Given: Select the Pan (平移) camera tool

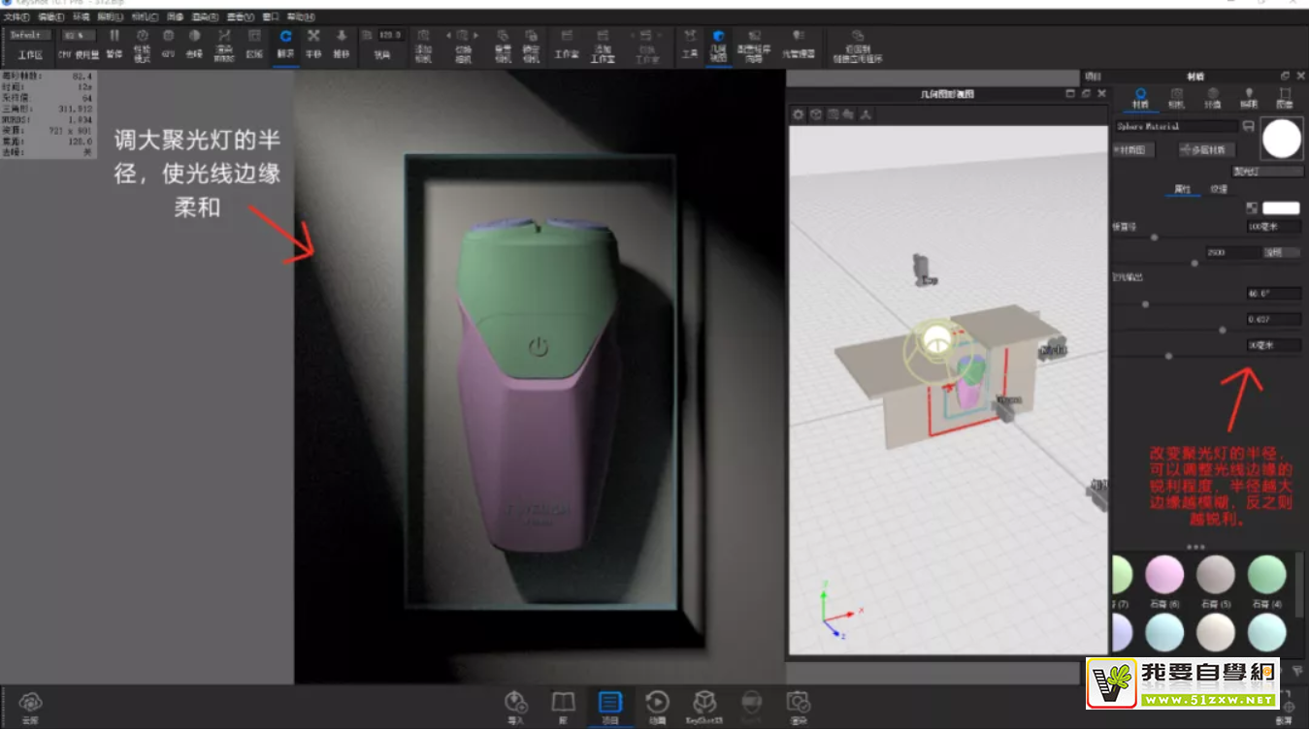Looking at the screenshot, I should pos(313,42).
